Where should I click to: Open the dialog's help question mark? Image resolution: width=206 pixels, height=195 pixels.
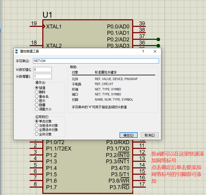[143, 52]
